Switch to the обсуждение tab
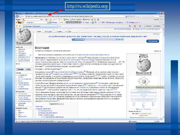Image resolution: width=180 pixels, height=135 pixels. 48,31
